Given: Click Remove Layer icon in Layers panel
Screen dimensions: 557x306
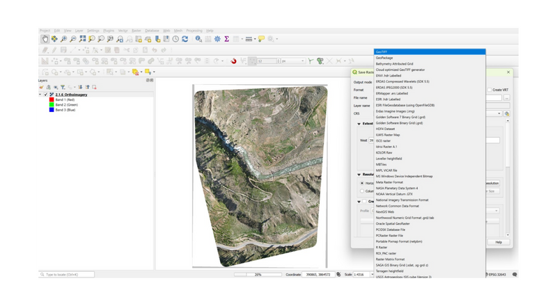Looking at the screenshot, I should coord(94,87).
